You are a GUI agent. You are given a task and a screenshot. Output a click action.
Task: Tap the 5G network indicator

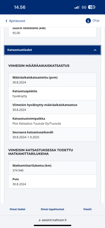coord(84,7)
